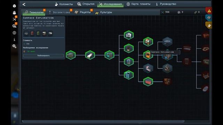Click the Стоимость label in details panel
This screenshot has height=125, width=223.
click(x=28, y=40)
